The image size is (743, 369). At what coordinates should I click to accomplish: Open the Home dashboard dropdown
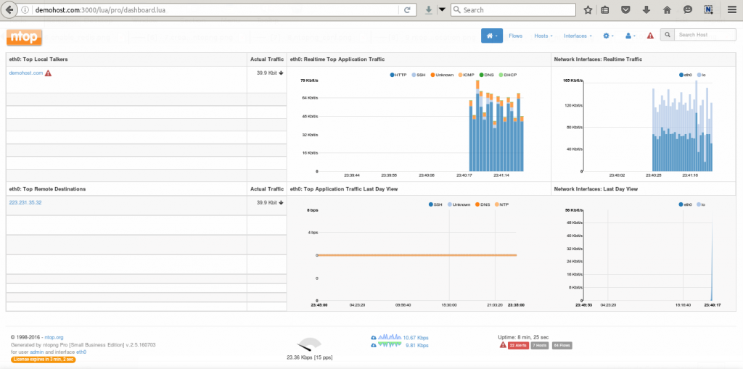tap(491, 36)
